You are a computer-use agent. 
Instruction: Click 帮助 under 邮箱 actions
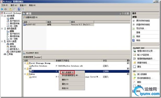pyautogui.click(x=138, y=40)
